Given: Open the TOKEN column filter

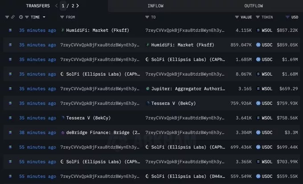Looking at the screenshot, I should point(258,17).
